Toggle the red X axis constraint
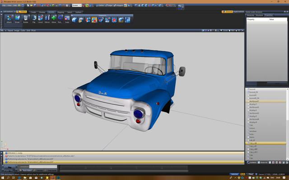 [x=84, y=5]
